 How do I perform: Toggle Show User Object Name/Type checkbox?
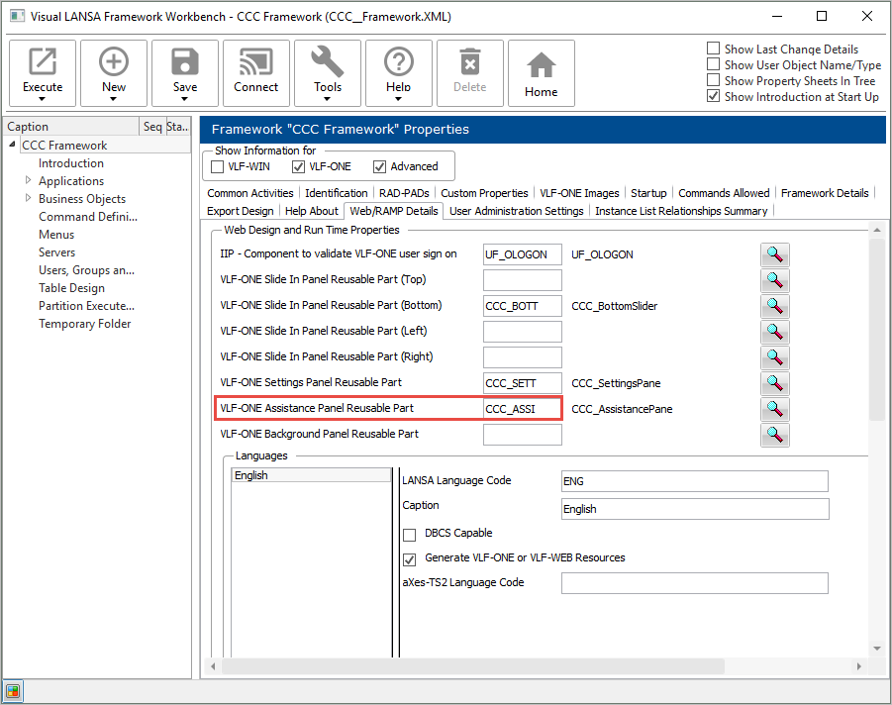tap(714, 64)
